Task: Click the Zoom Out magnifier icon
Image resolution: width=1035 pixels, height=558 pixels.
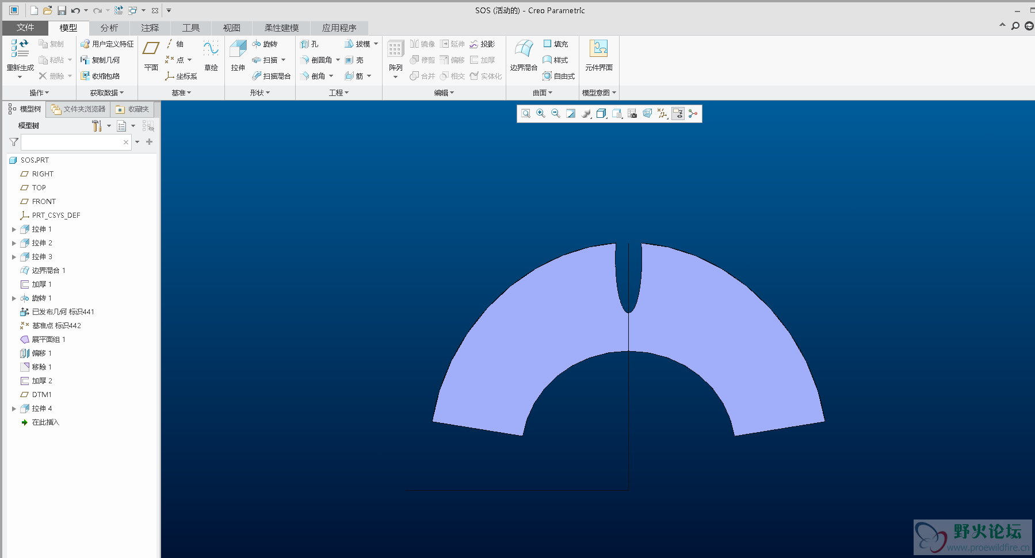Action: tap(556, 114)
